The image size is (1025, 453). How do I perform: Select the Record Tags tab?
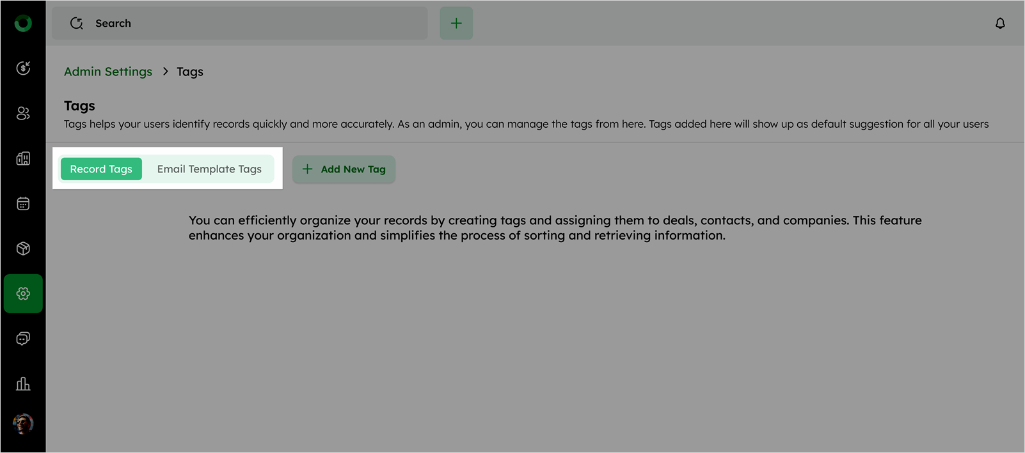[x=101, y=169]
